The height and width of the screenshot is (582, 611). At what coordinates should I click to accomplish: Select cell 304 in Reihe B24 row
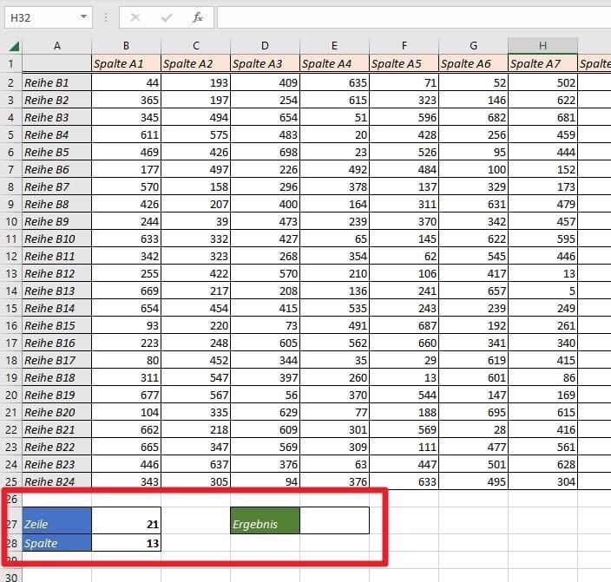tap(542, 482)
